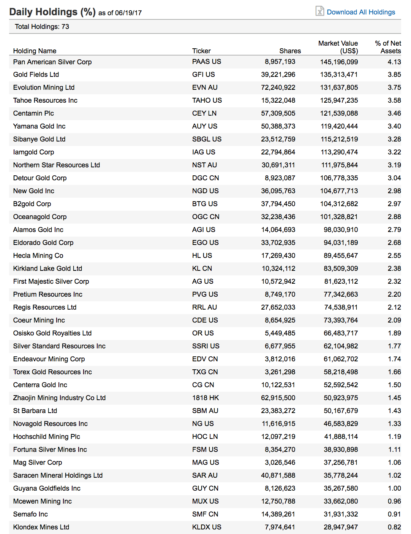411x534 pixels.
Task: Click the Klondex Mines Ltd holding
Action: 41,527
